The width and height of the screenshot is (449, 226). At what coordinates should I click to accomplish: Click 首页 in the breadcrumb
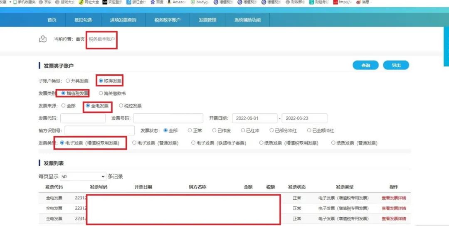pyautogui.click(x=80, y=39)
